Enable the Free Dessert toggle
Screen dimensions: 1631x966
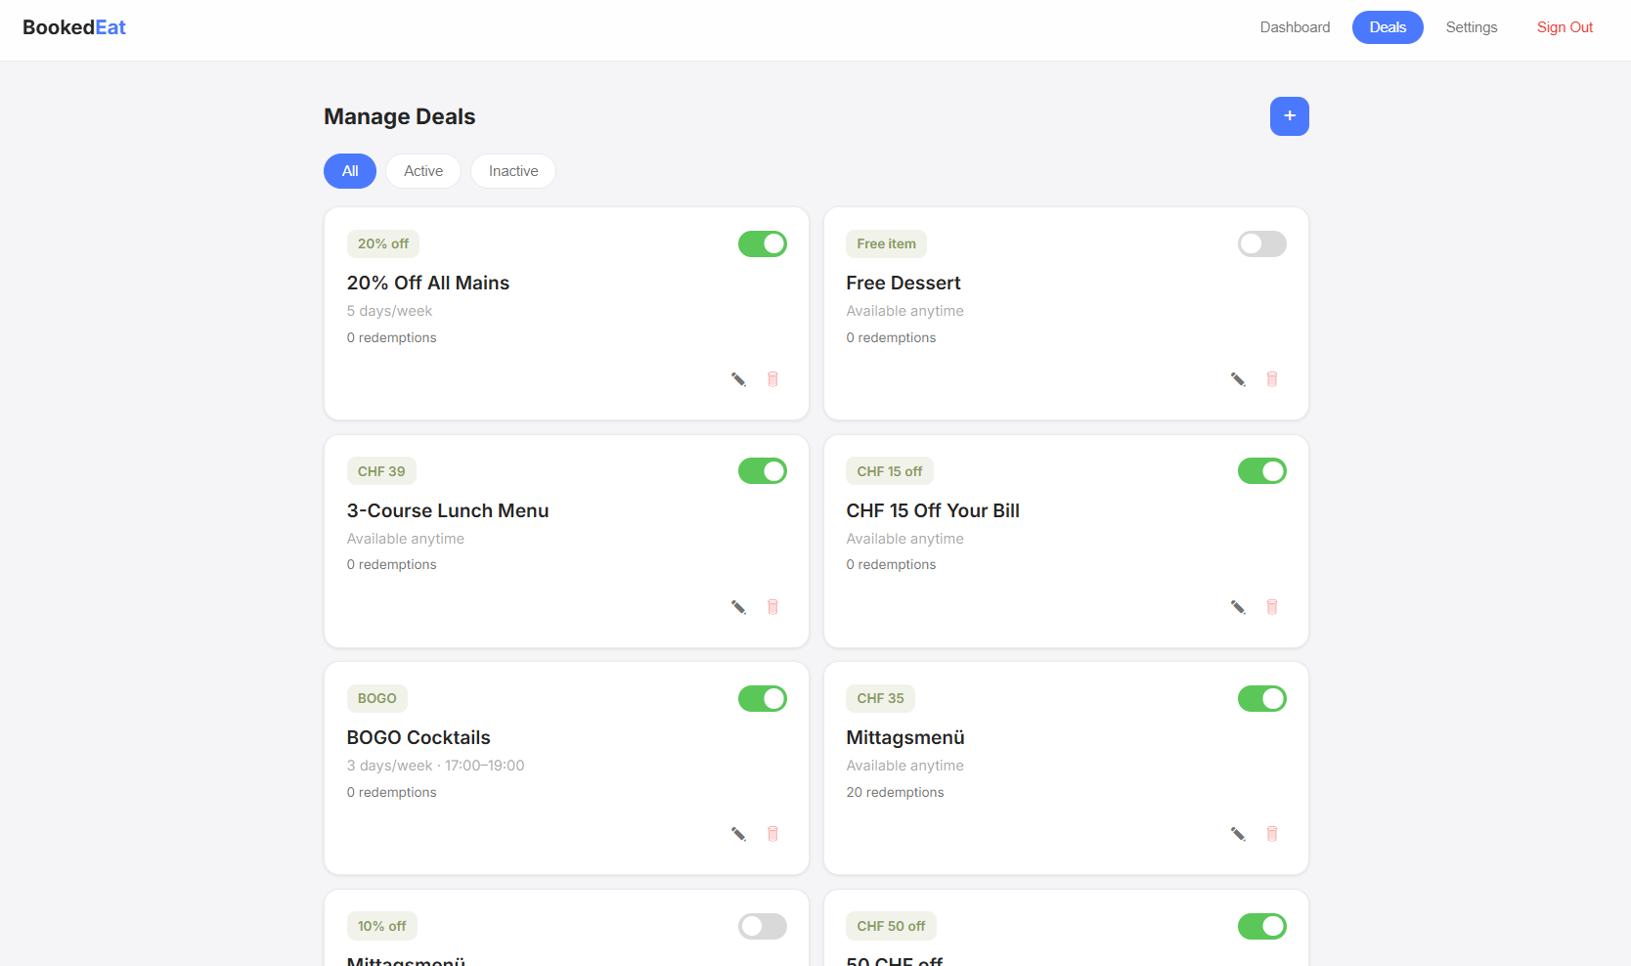[x=1261, y=243]
